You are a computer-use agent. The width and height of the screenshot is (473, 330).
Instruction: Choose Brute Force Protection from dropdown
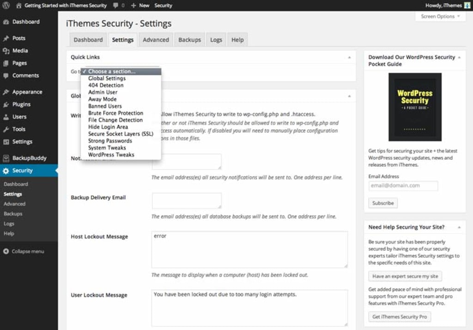click(x=121, y=113)
